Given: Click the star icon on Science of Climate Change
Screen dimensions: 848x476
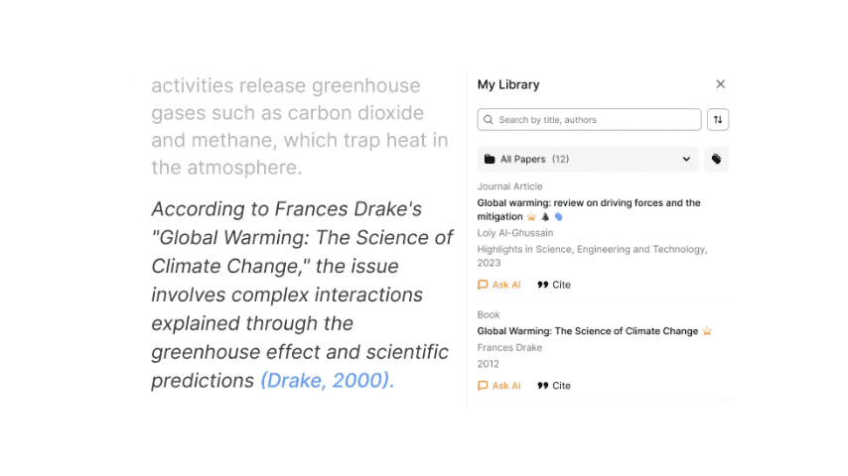Looking at the screenshot, I should coord(707,331).
